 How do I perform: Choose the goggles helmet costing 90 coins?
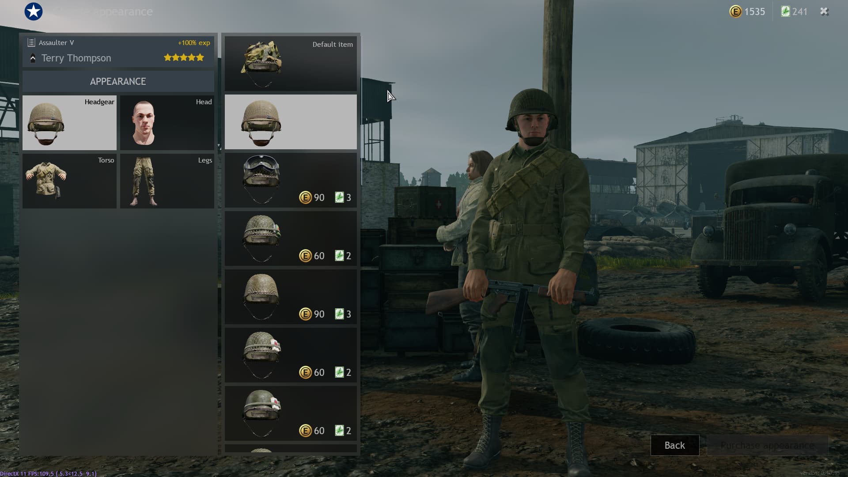tap(291, 180)
